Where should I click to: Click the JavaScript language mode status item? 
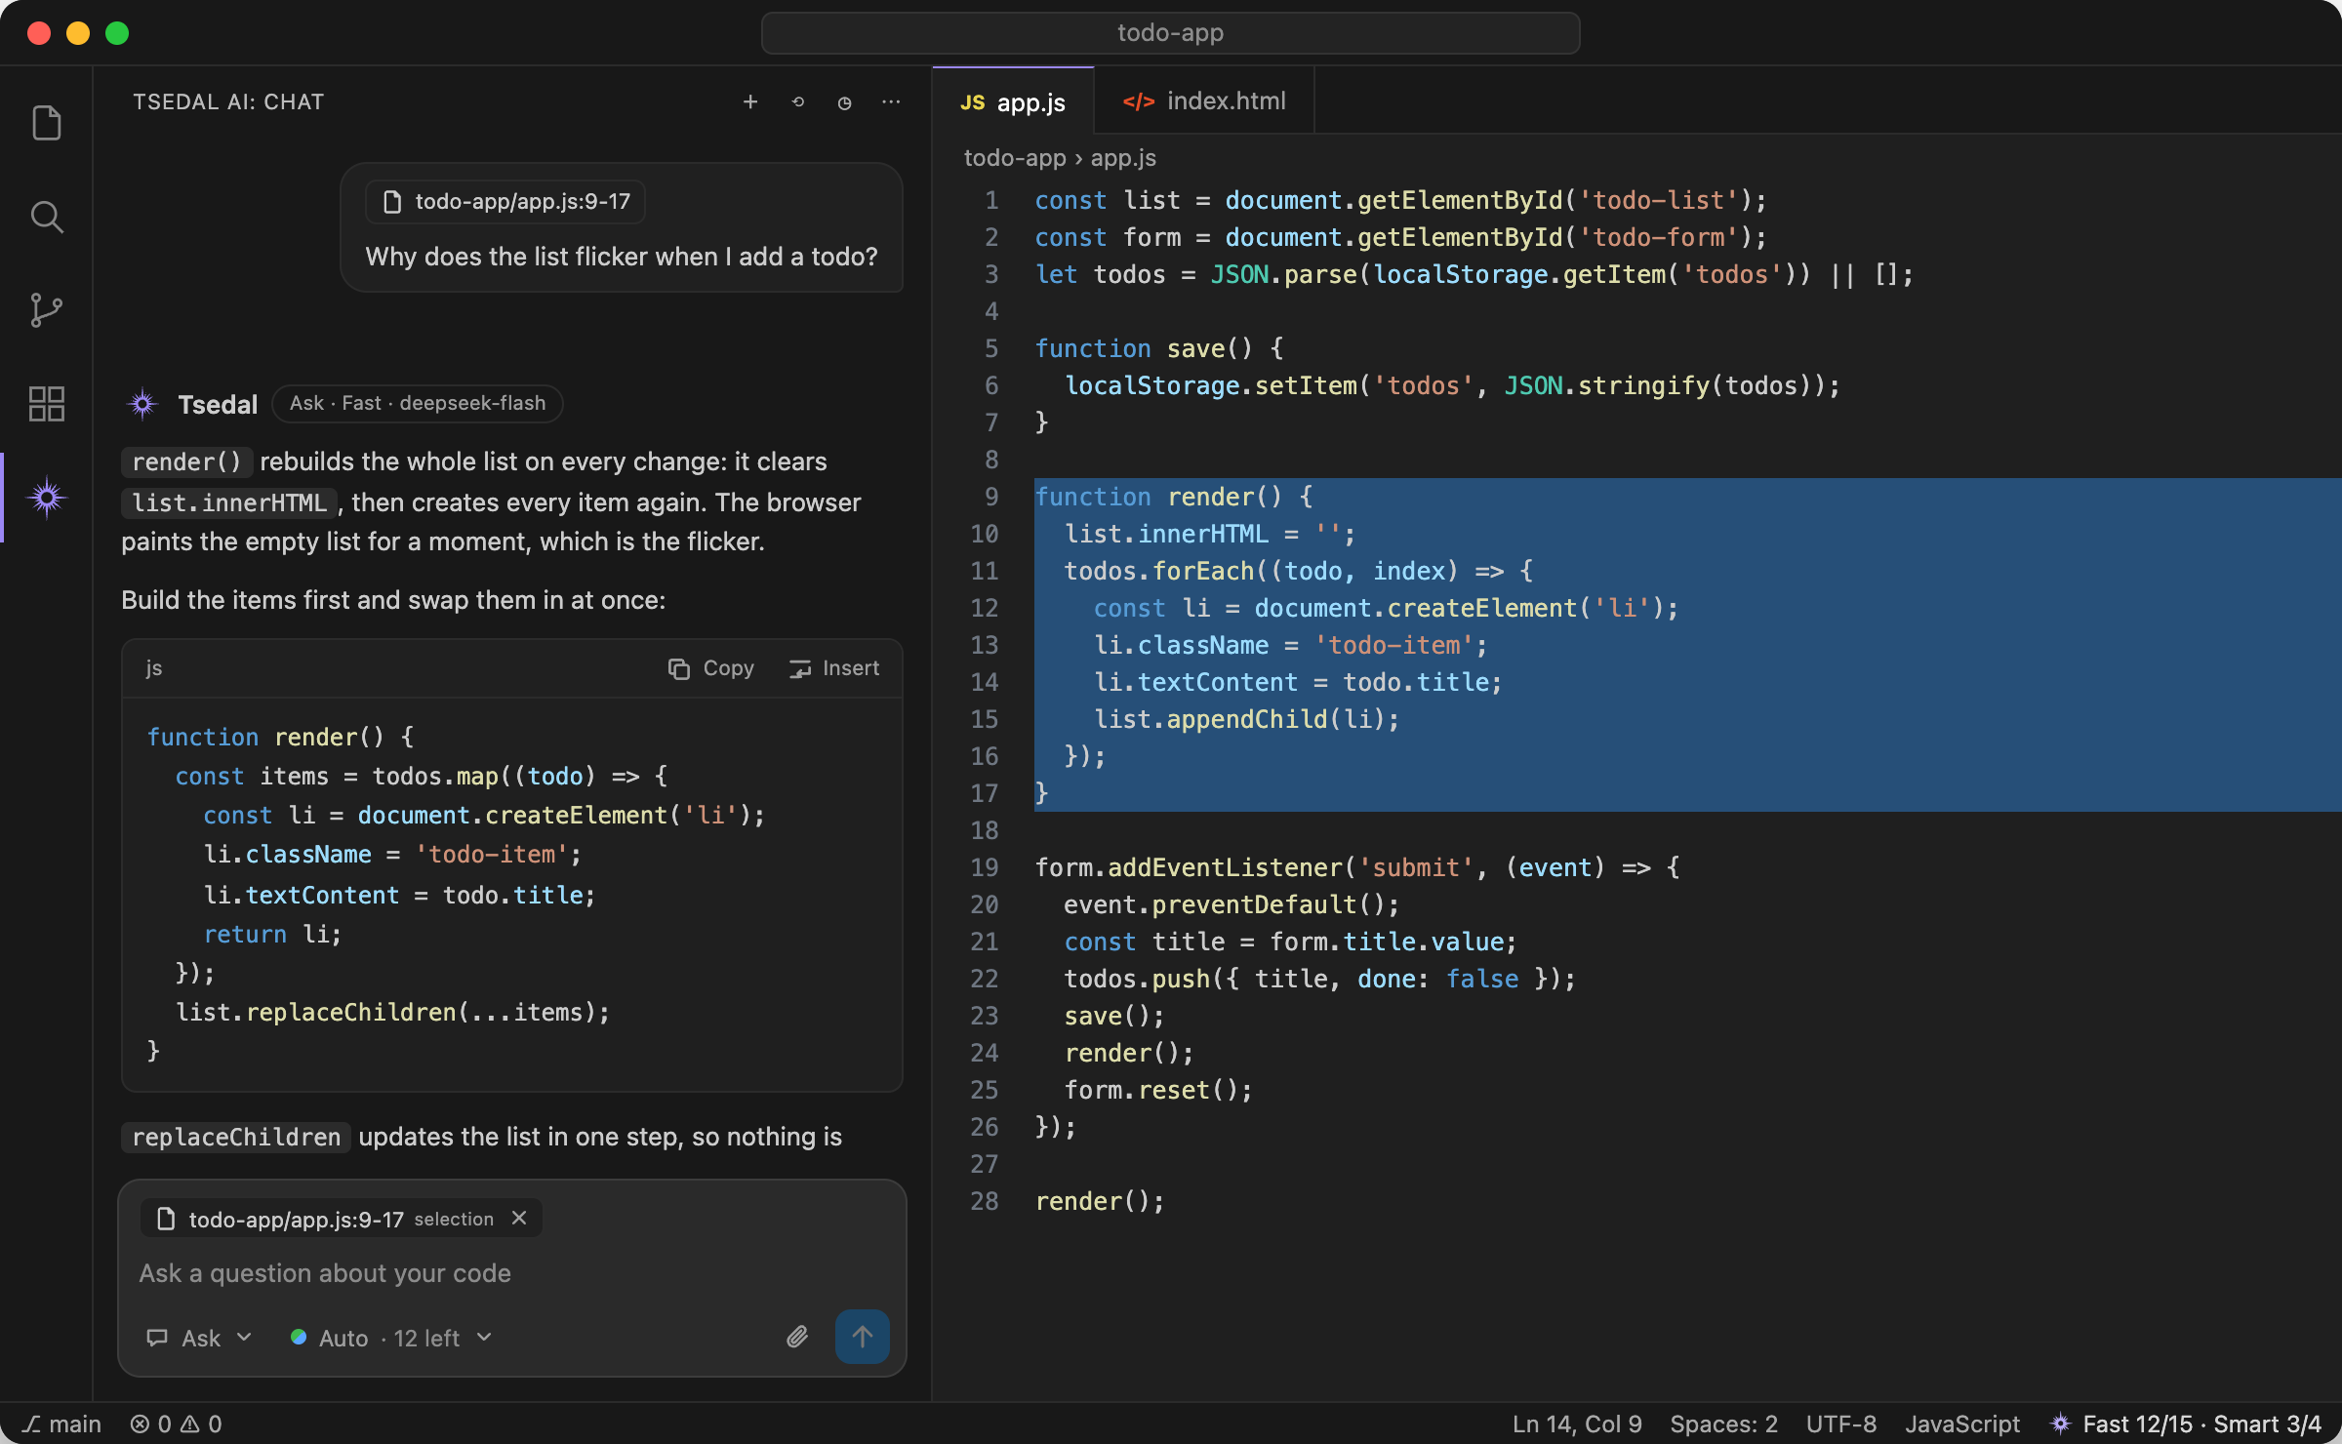coord(1962,1424)
